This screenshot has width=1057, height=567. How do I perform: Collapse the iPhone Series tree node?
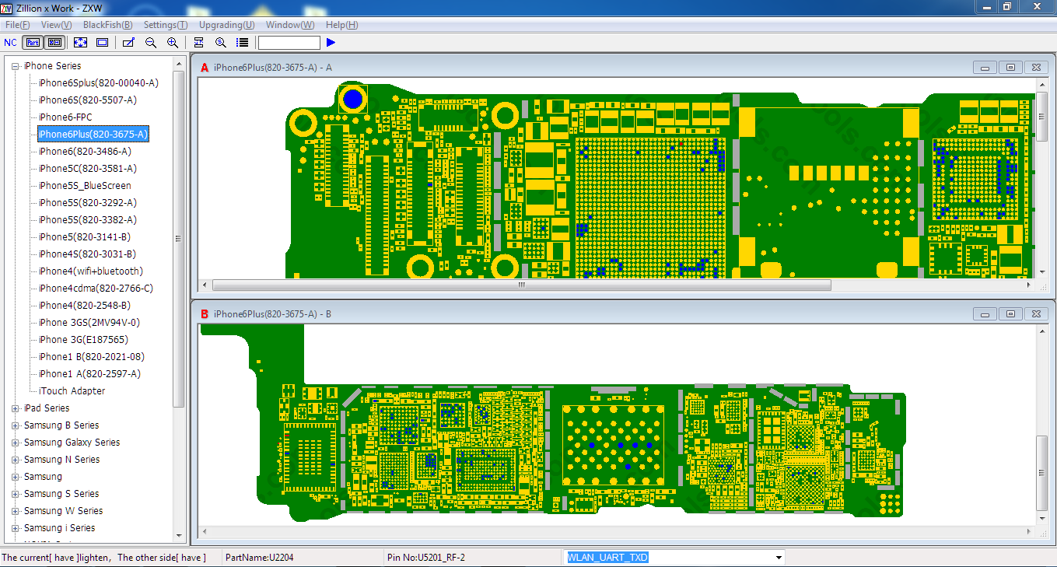click(16, 66)
